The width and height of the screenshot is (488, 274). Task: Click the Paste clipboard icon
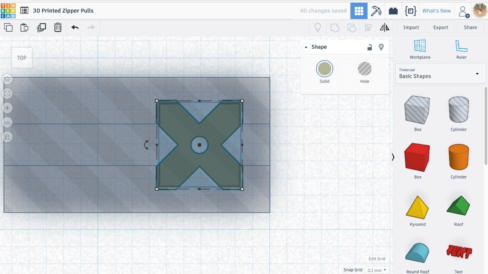[24, 27]
